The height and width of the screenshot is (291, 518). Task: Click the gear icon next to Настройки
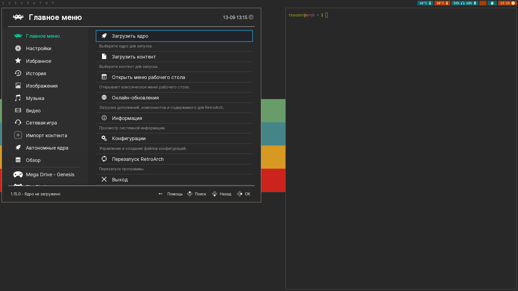[18, 48]
